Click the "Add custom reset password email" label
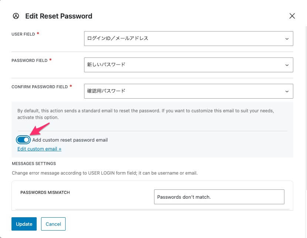Viewport: 307px width, 238px height. (x=70, y=140)
